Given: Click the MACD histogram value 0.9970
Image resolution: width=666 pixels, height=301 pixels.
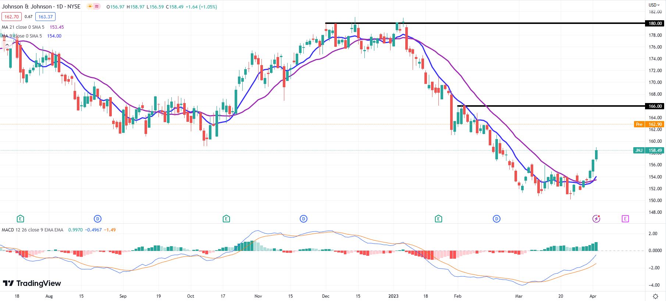Looking at the screenshot, I should point(75,230).
